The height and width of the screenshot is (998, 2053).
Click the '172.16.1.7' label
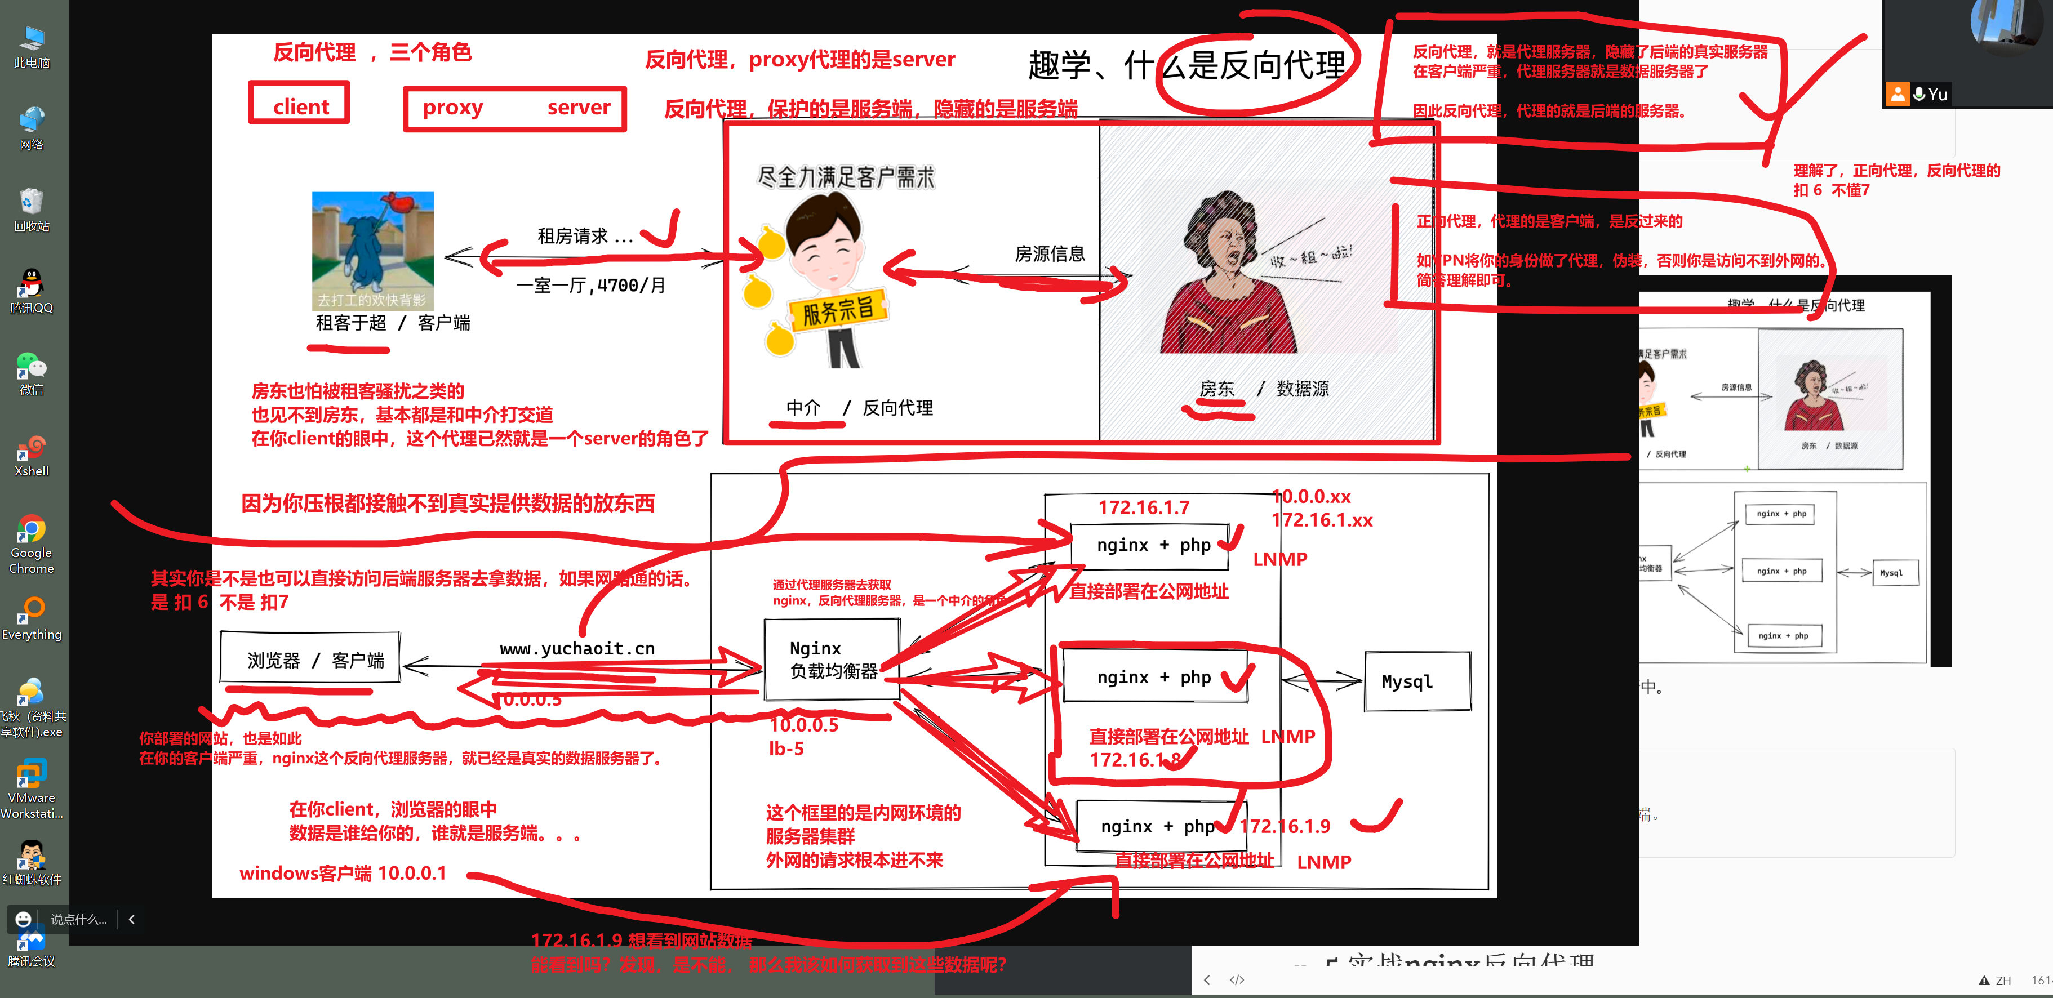[x=1144, y=507]
